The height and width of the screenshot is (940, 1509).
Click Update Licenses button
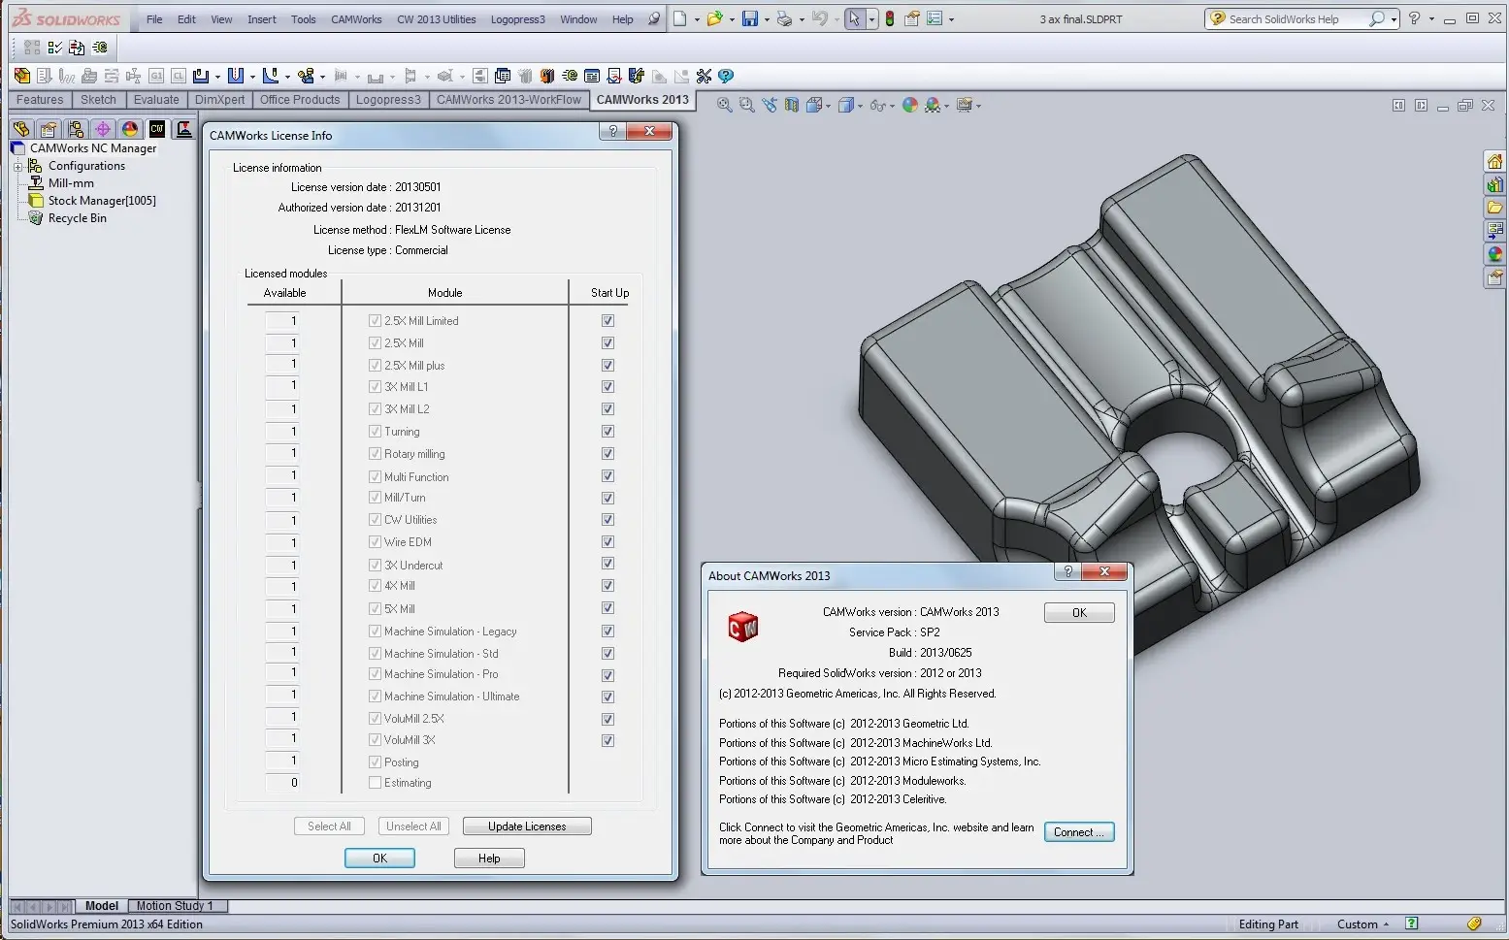[527, 827]
